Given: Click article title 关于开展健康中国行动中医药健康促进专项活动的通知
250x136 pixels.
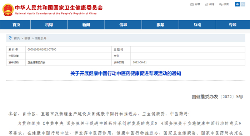Looking at the screenshot, I should point(126,73).
